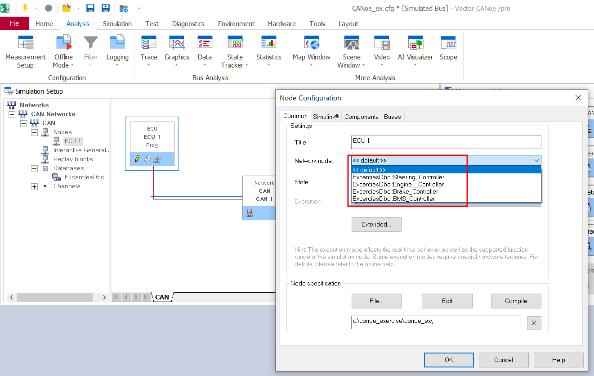Click the stop measurement circle icon
The image size is (594, 376).
pos(49,8)
